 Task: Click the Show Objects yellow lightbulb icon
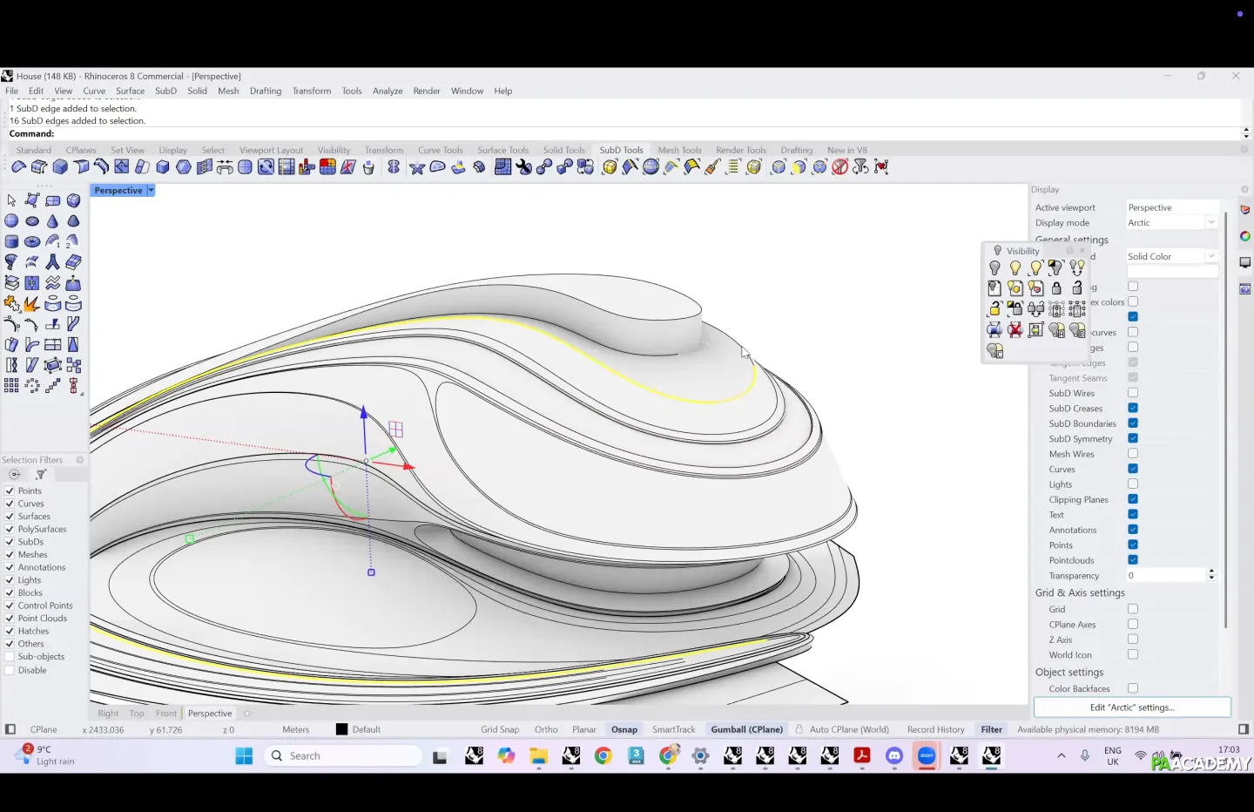point(1015,267)
